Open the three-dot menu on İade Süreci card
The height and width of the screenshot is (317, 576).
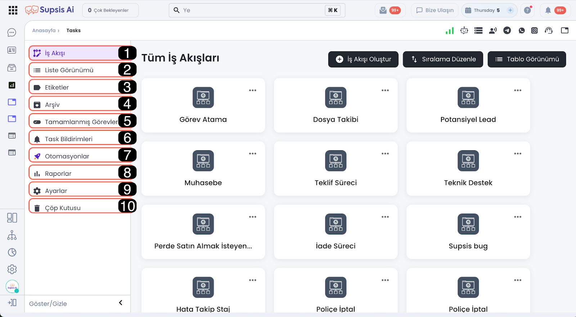click(x=385, y=217)
